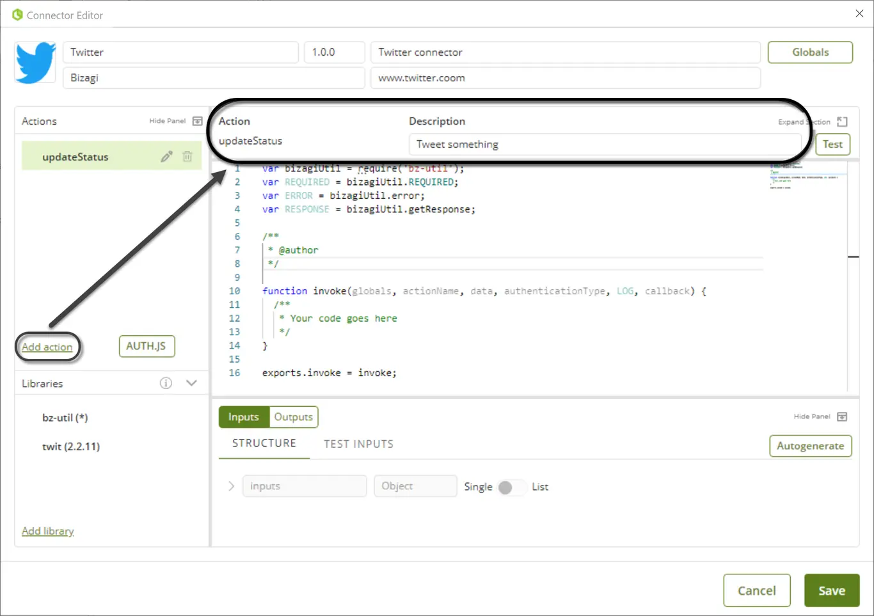Select the updateStatus action in the list
The image size is (874, 616).
tap(111, 157)
